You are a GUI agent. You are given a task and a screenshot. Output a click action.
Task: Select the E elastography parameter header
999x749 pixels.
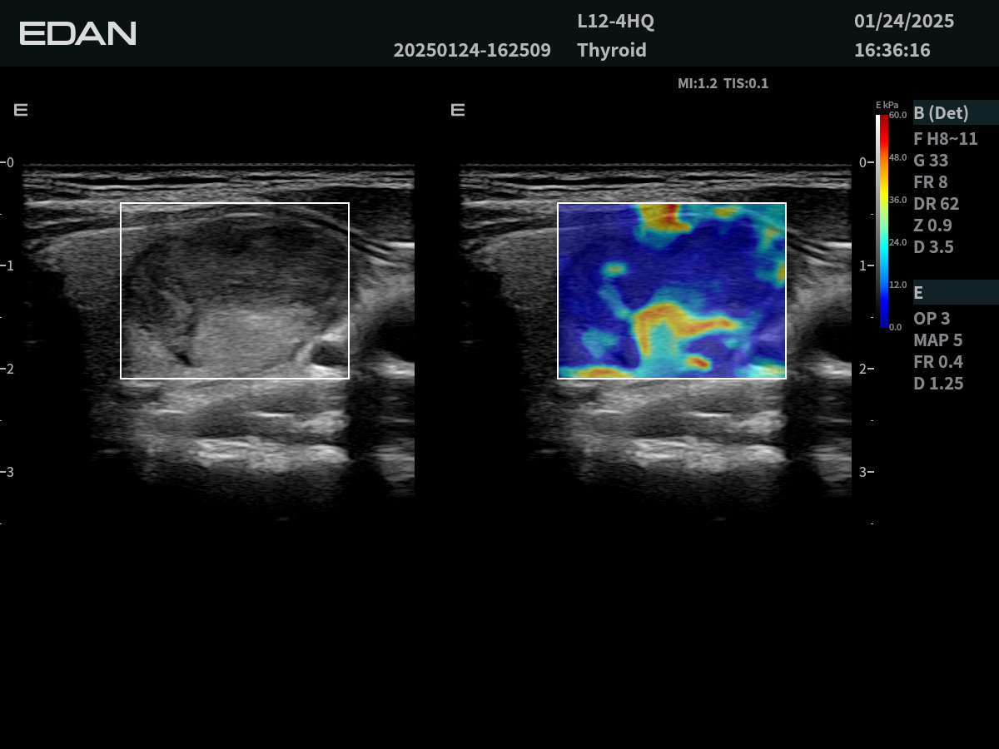(x=918, y=293)
